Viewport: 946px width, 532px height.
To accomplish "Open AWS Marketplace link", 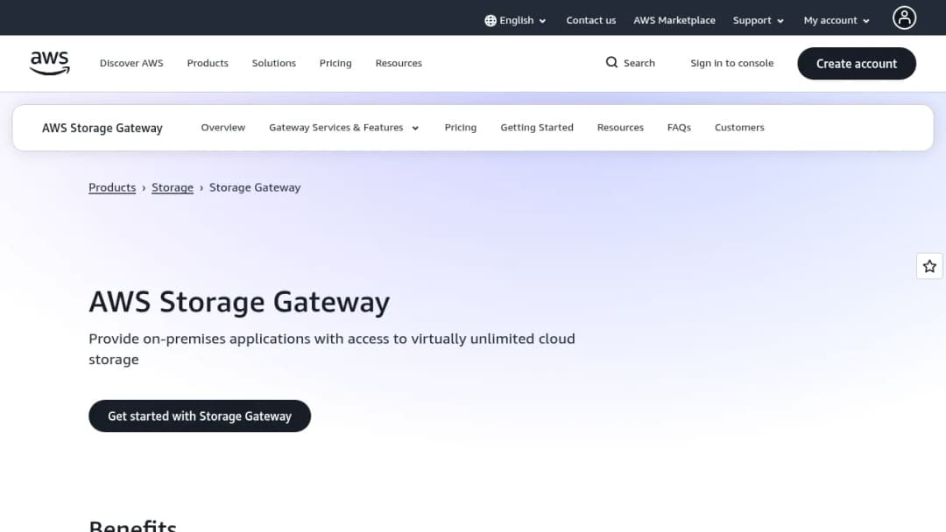I will [674, 20].
